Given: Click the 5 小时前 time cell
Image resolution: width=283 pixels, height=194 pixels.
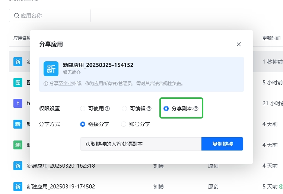Looking at the screenshot, I should (x=273, y=83).
